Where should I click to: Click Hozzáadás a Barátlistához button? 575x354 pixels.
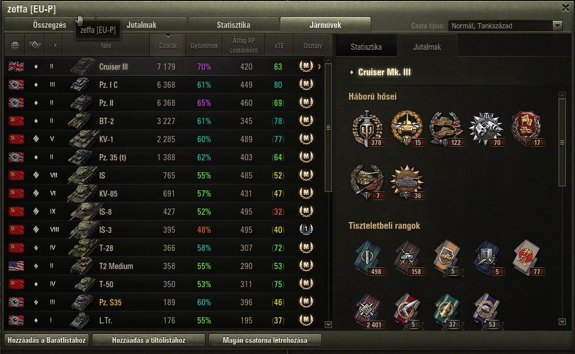click(47, 340)
